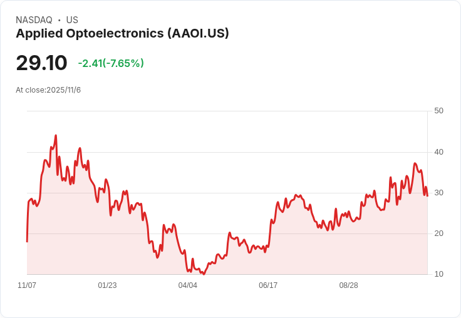Click the 20 price axis label
The width and height of the screenshot is (461, 318).
coord(438,233)
